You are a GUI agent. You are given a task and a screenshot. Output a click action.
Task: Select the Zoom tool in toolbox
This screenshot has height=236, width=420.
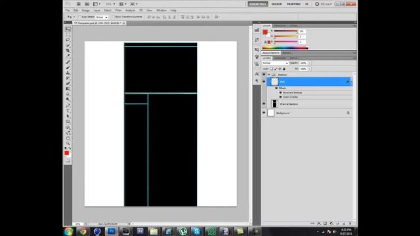tap(68, 144)
